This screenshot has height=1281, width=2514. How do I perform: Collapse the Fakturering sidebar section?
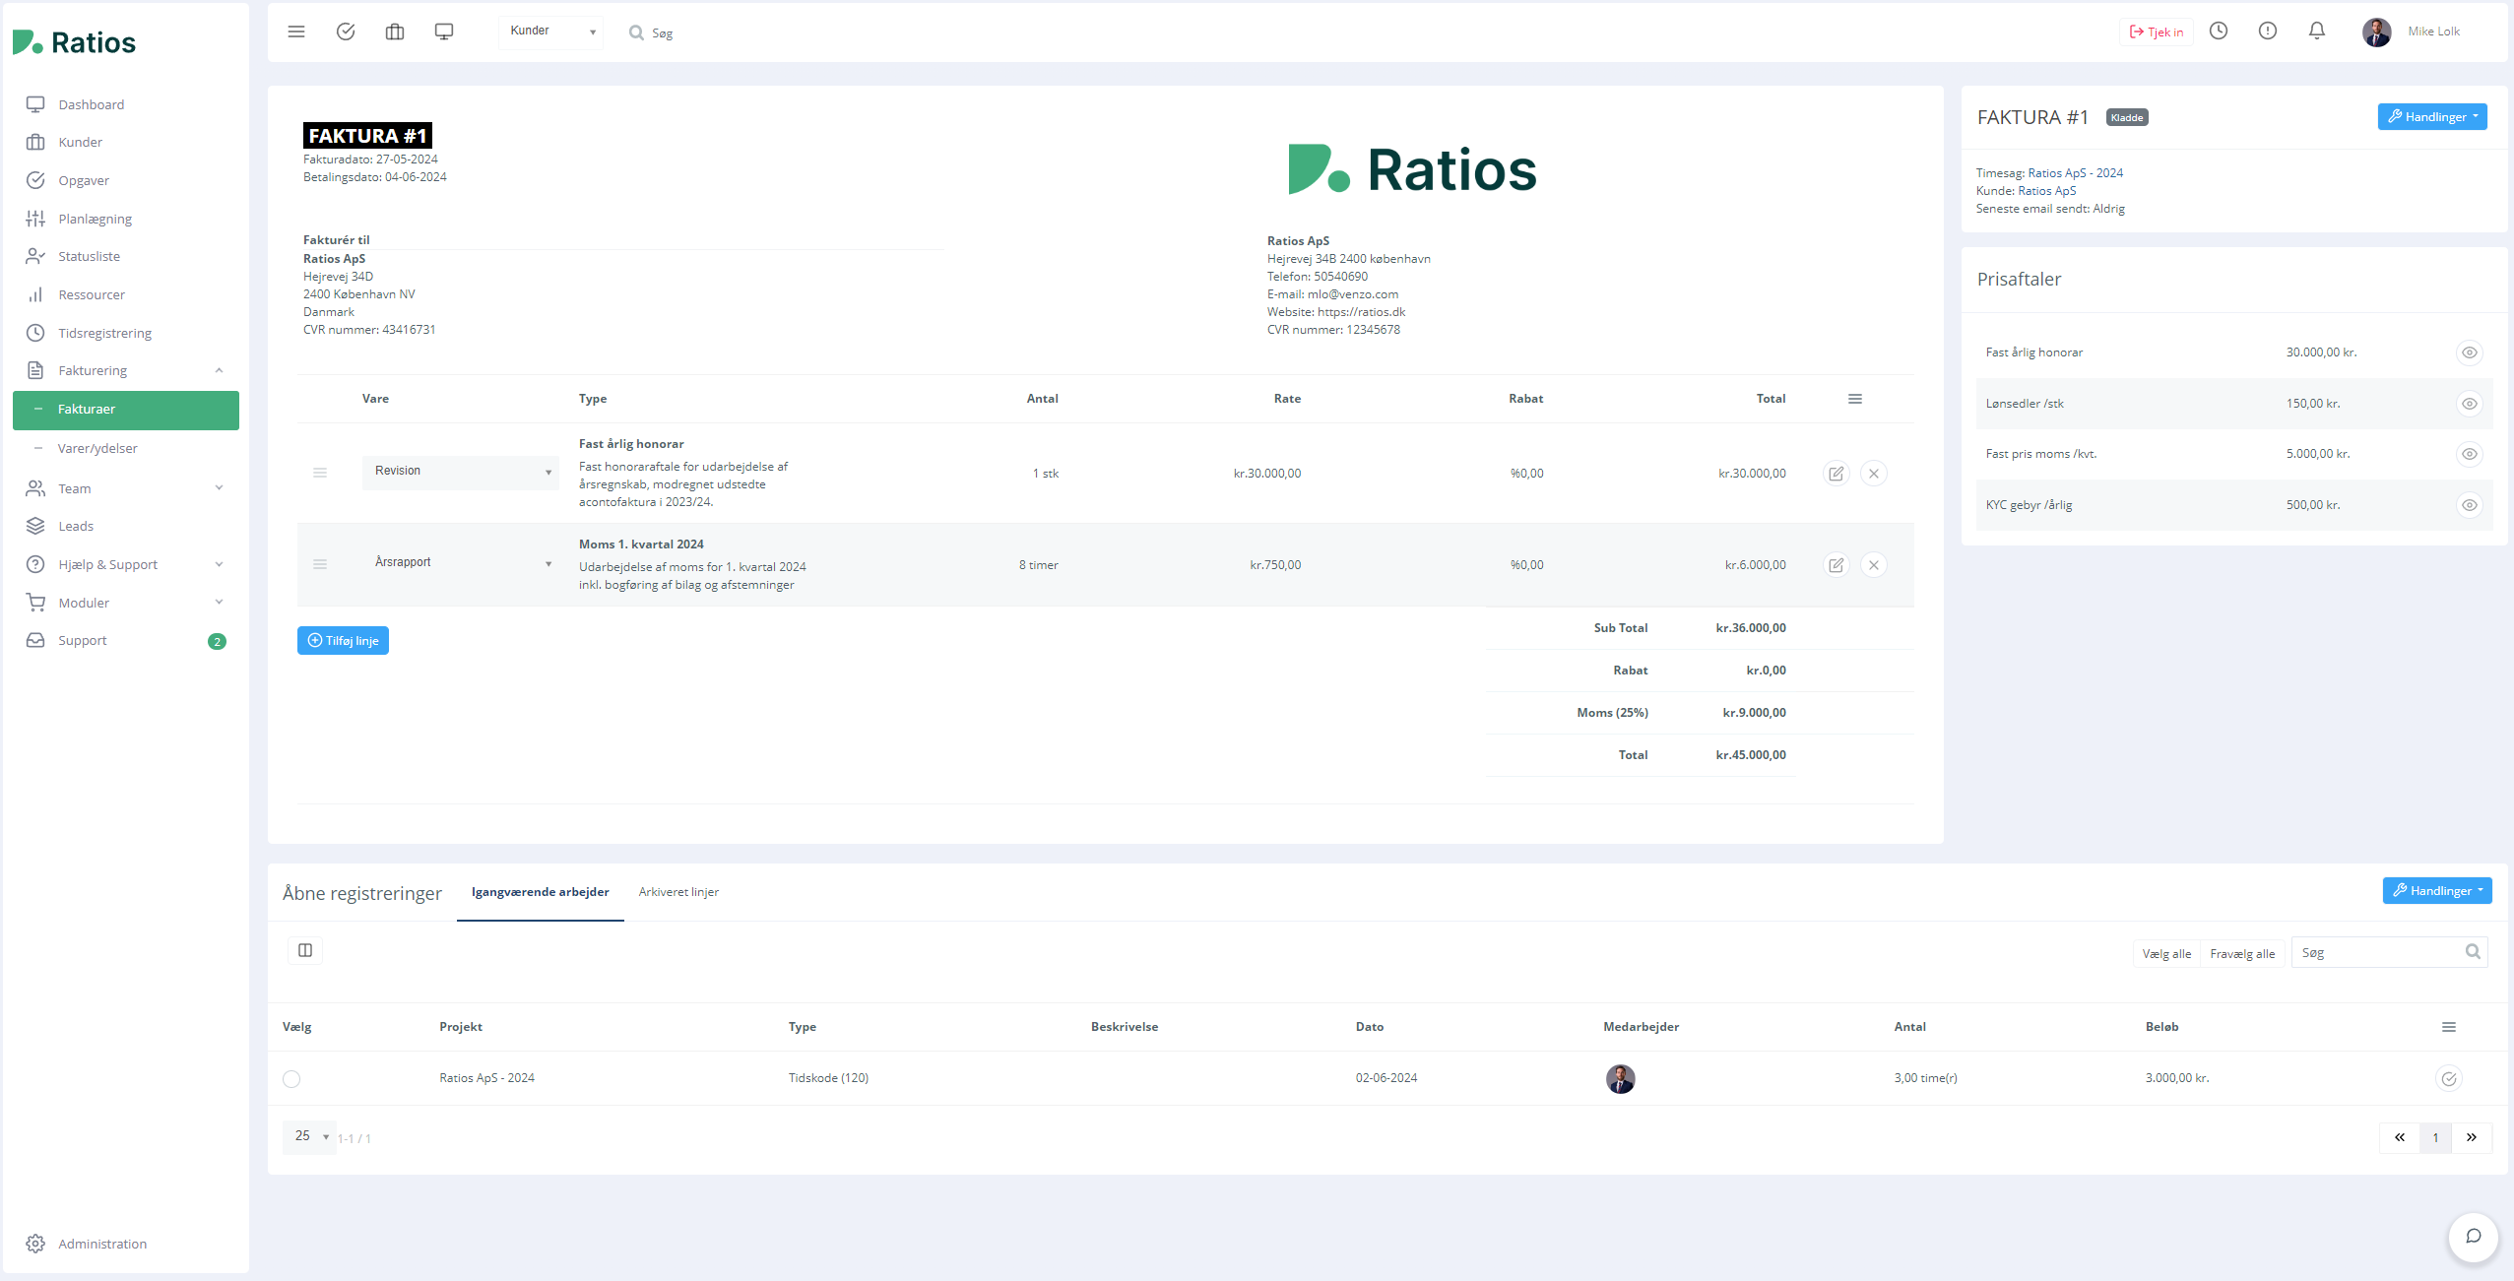pos(126,370)
